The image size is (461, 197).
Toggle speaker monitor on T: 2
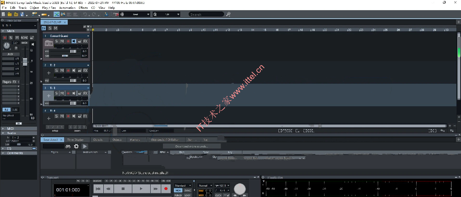74,71
